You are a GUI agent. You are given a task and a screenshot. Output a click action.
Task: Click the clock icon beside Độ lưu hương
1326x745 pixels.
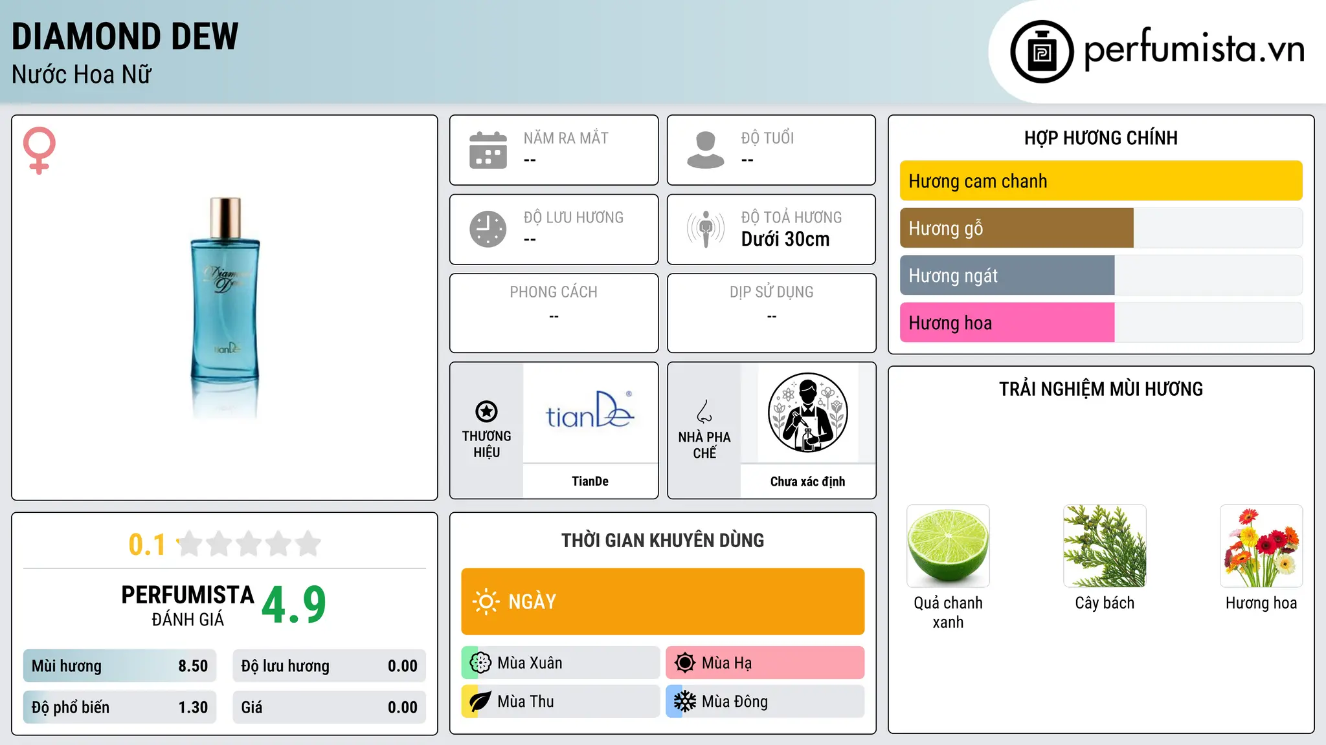(x=488, y=229)
